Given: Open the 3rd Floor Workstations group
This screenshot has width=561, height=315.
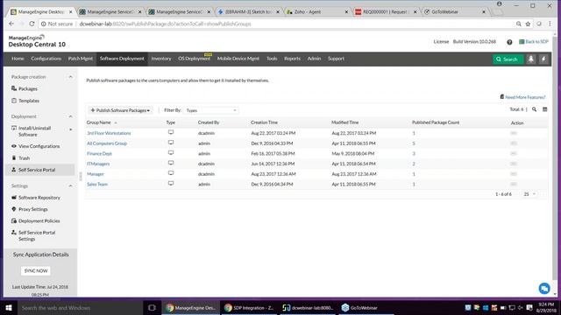Looking at the screenshot, I should 109,133.
